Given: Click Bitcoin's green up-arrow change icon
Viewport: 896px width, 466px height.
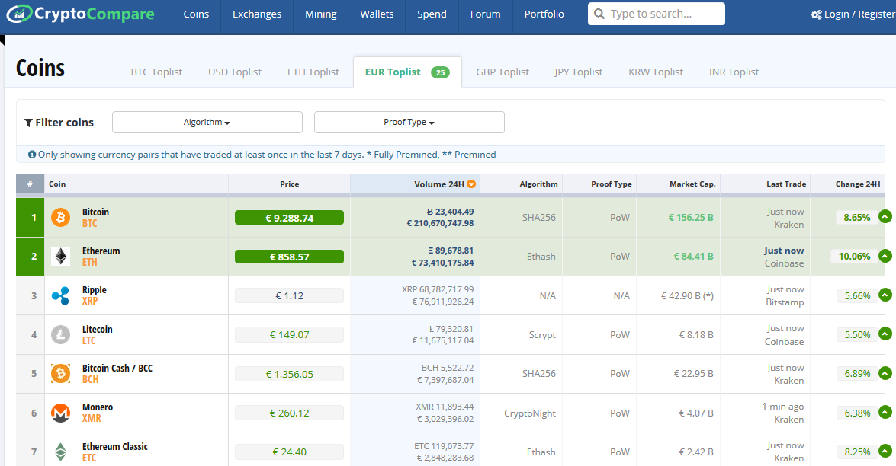Looking at the screenshot, I should pyautogui.click(x=885, y=217).
